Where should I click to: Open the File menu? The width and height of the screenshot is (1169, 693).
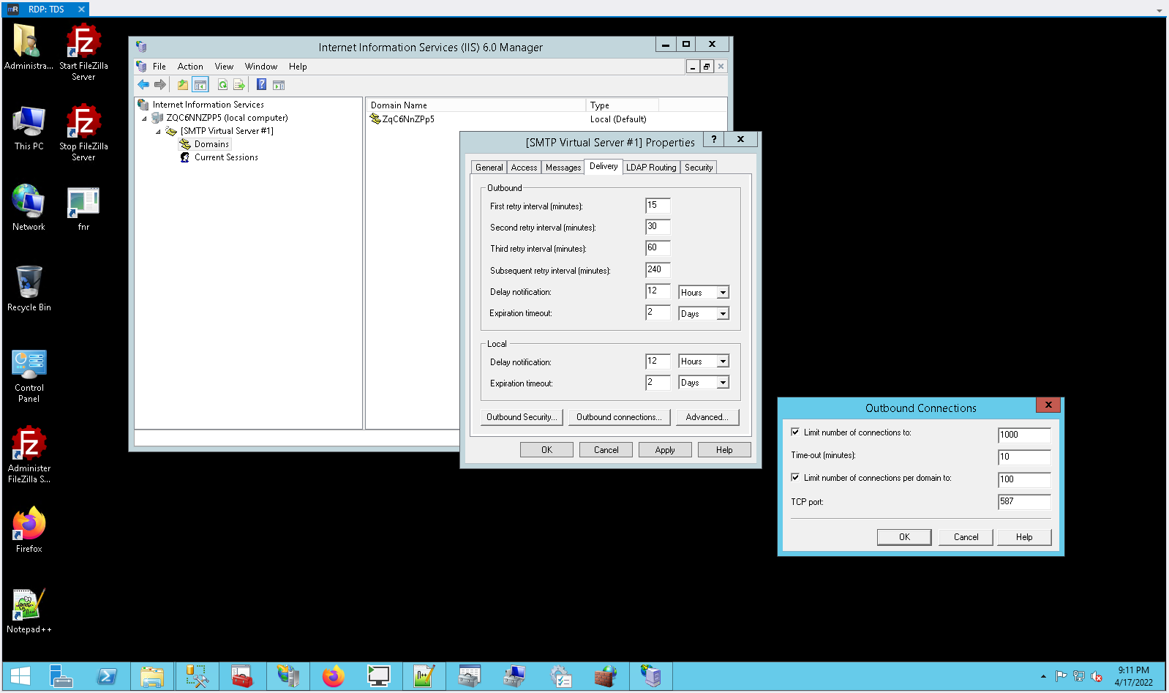coord(159,67)
